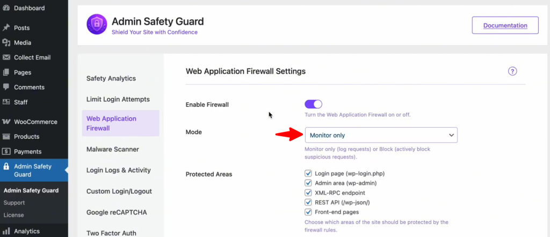Switch to Limit Login Attempts tab

coord(118,99)
